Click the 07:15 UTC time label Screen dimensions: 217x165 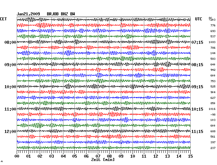click(197, 42)
